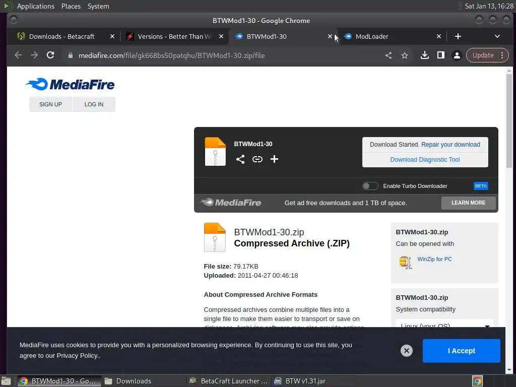Copy link icon under BTWMod1-30
The image size is (516, 387).
257,159
